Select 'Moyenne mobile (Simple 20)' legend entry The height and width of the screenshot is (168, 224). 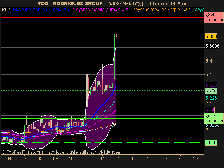tap(41, 10)
